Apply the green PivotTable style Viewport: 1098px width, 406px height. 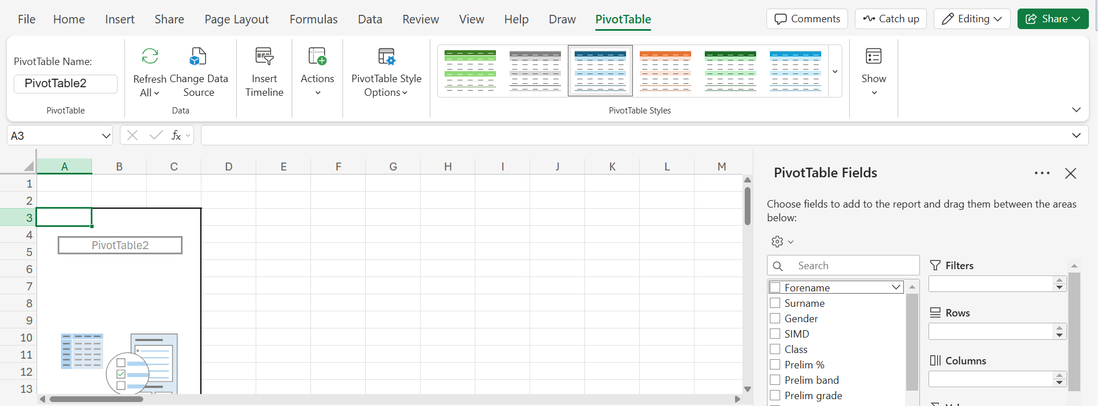[x=470, y=71]
